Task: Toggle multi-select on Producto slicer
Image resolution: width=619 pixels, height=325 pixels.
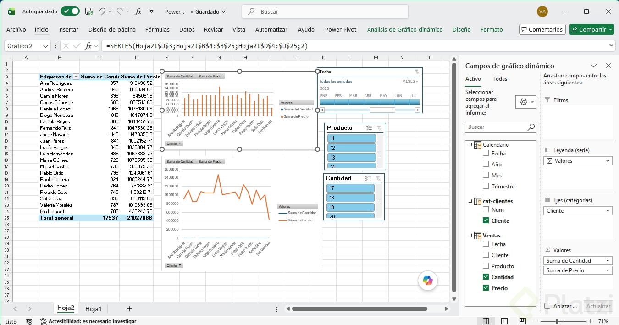Action: tap(369, 128)
